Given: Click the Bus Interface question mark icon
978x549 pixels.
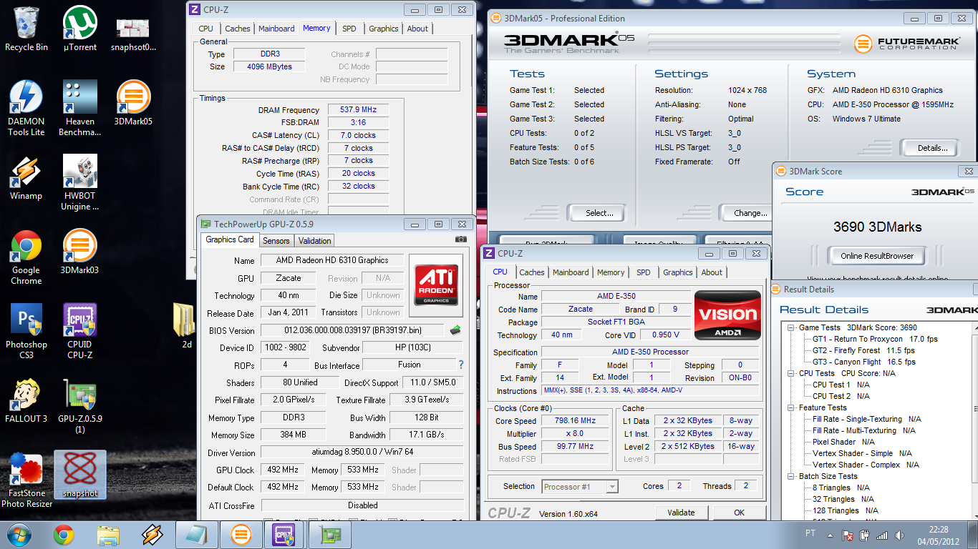Looking at the screenshot, I should 460,365.
